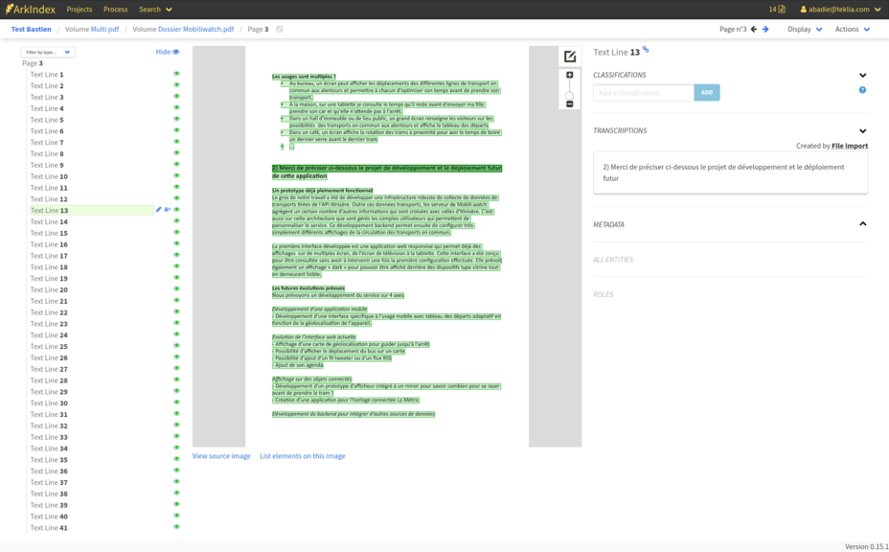Image resolution: width=889 pixels, height=552 pixels.
Task: Go to the previous page with the left arrow
Action: tap(754, 30)
